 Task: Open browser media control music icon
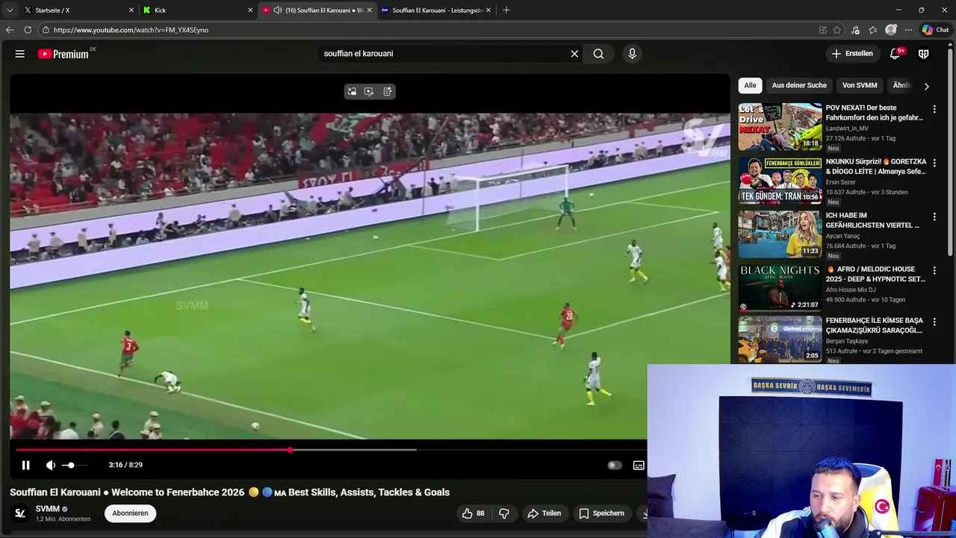click(x=855, y=30)
